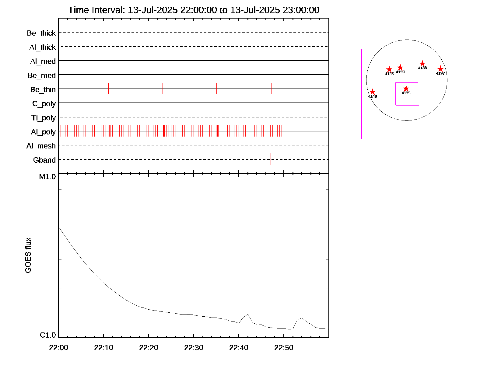Click the first Be_thin red marker near 22:11
The width and height of the screenshot is (487, 365).
[x=109, y=89]
